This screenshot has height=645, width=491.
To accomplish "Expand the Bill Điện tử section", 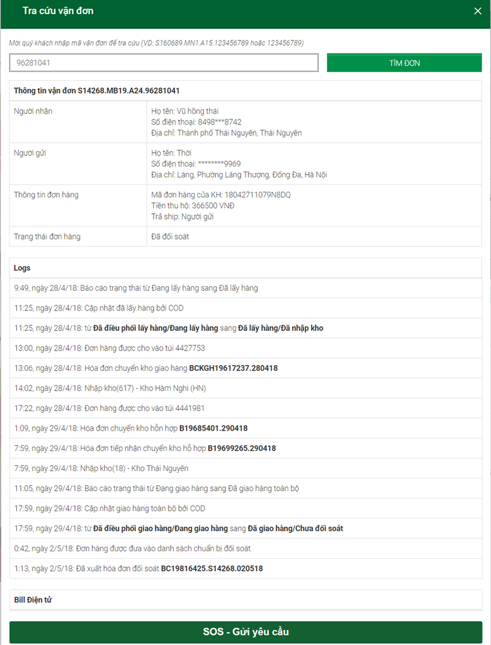I will (x=245, y=600).
